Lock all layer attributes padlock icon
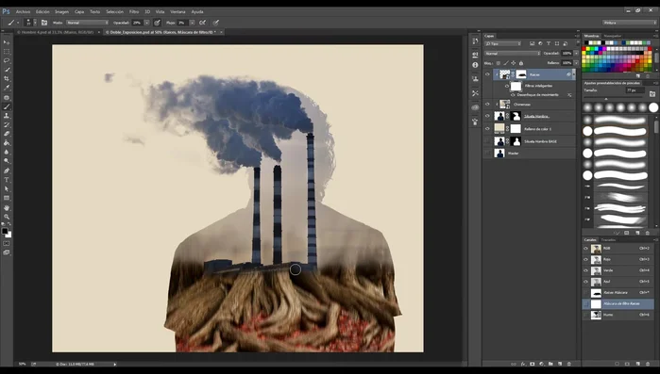660x374 pixels. click(x=520, y=63)
